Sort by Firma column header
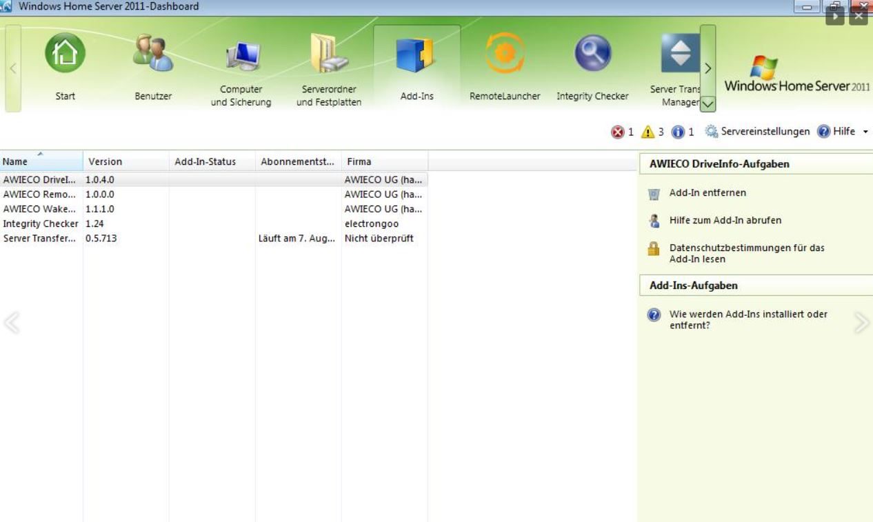The image size is (873, 522). click(385, 161)
